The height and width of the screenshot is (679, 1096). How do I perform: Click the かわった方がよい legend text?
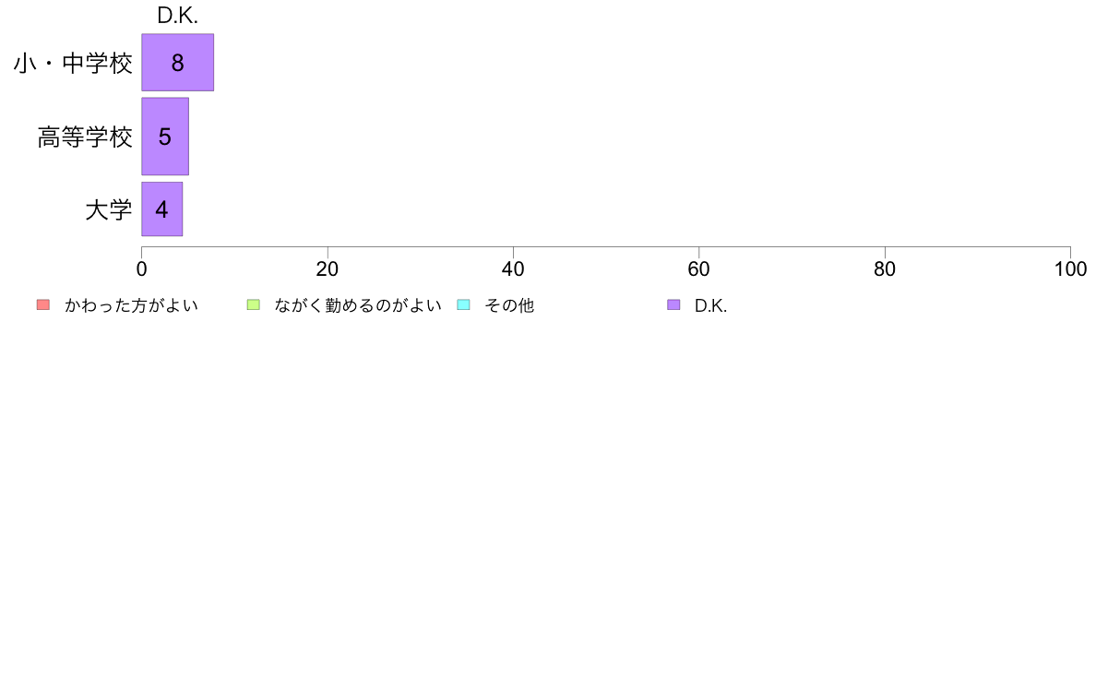pyautogui.click(x=131, y=305)
